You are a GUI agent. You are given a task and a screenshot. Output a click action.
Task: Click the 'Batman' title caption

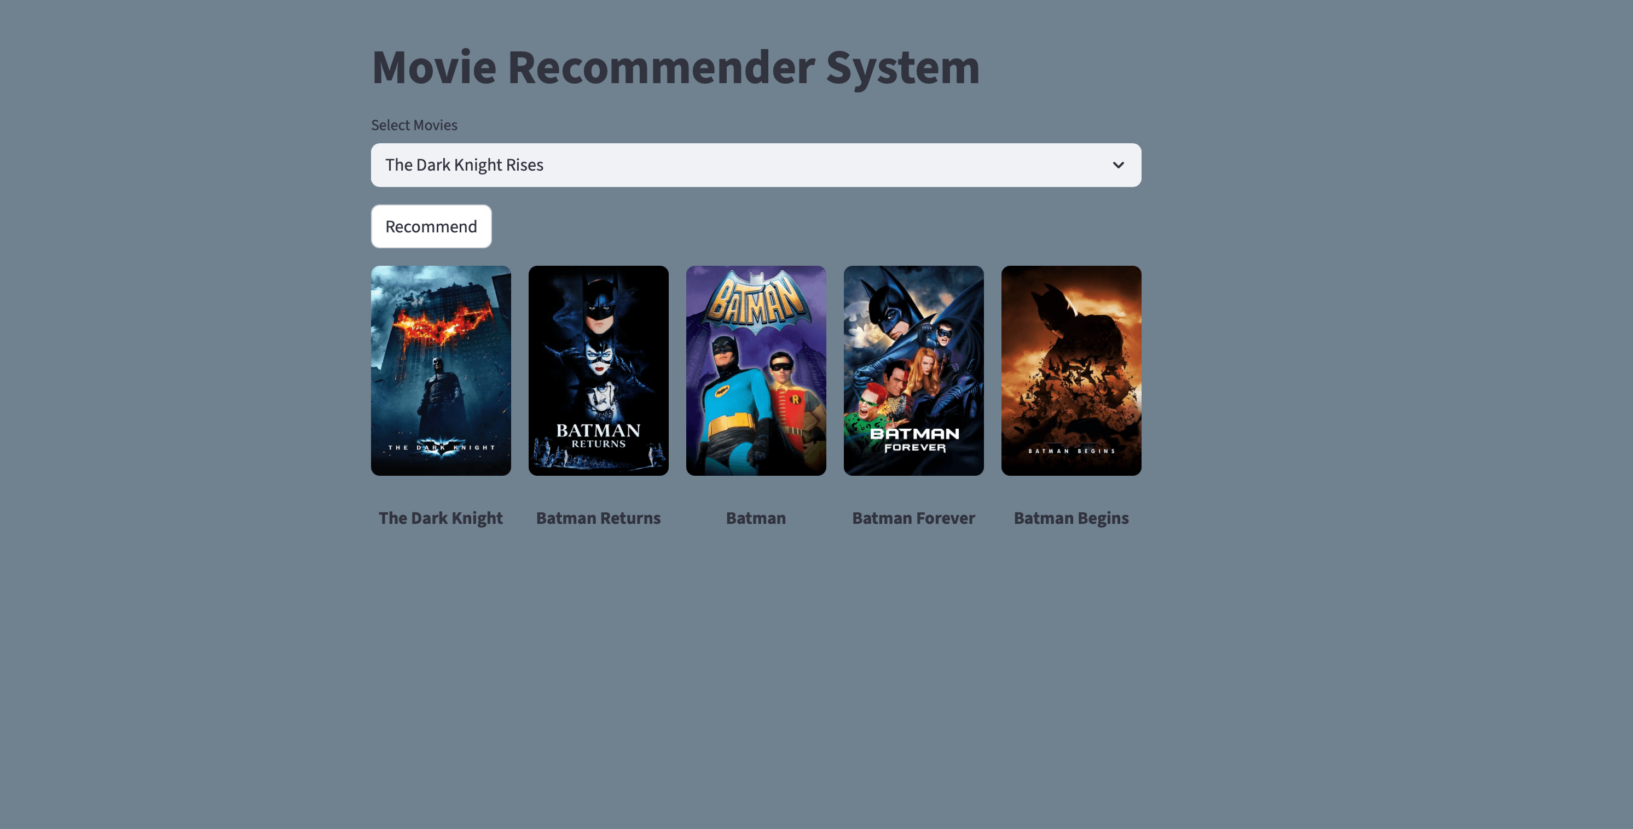(756, 518)
